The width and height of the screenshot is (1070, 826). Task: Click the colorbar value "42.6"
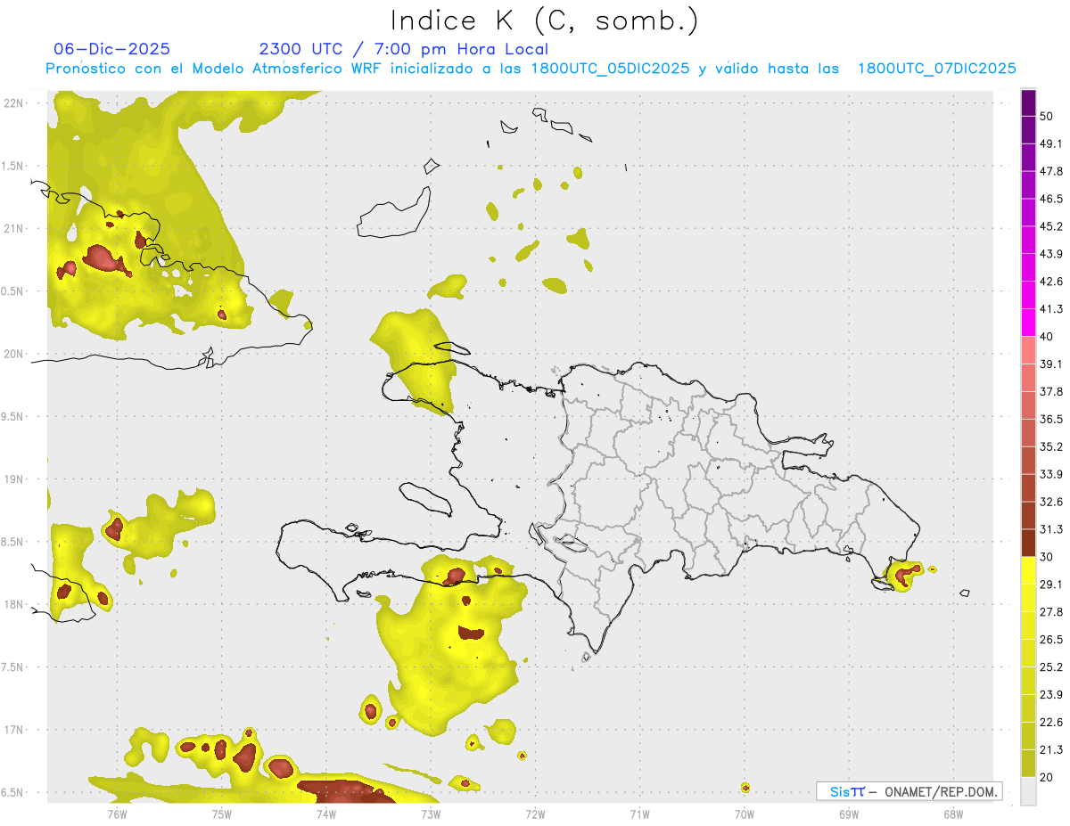[x=1051, y=282]
